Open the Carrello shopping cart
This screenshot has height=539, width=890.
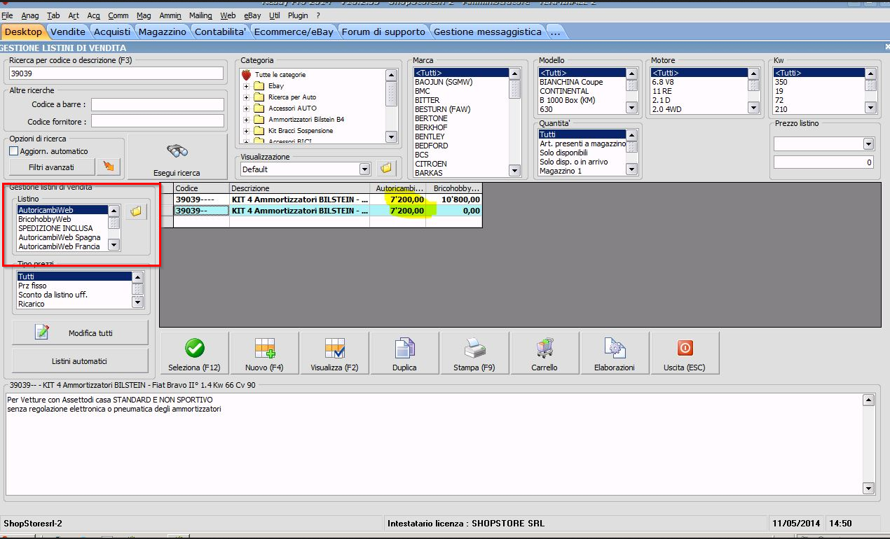pos(545,353)
